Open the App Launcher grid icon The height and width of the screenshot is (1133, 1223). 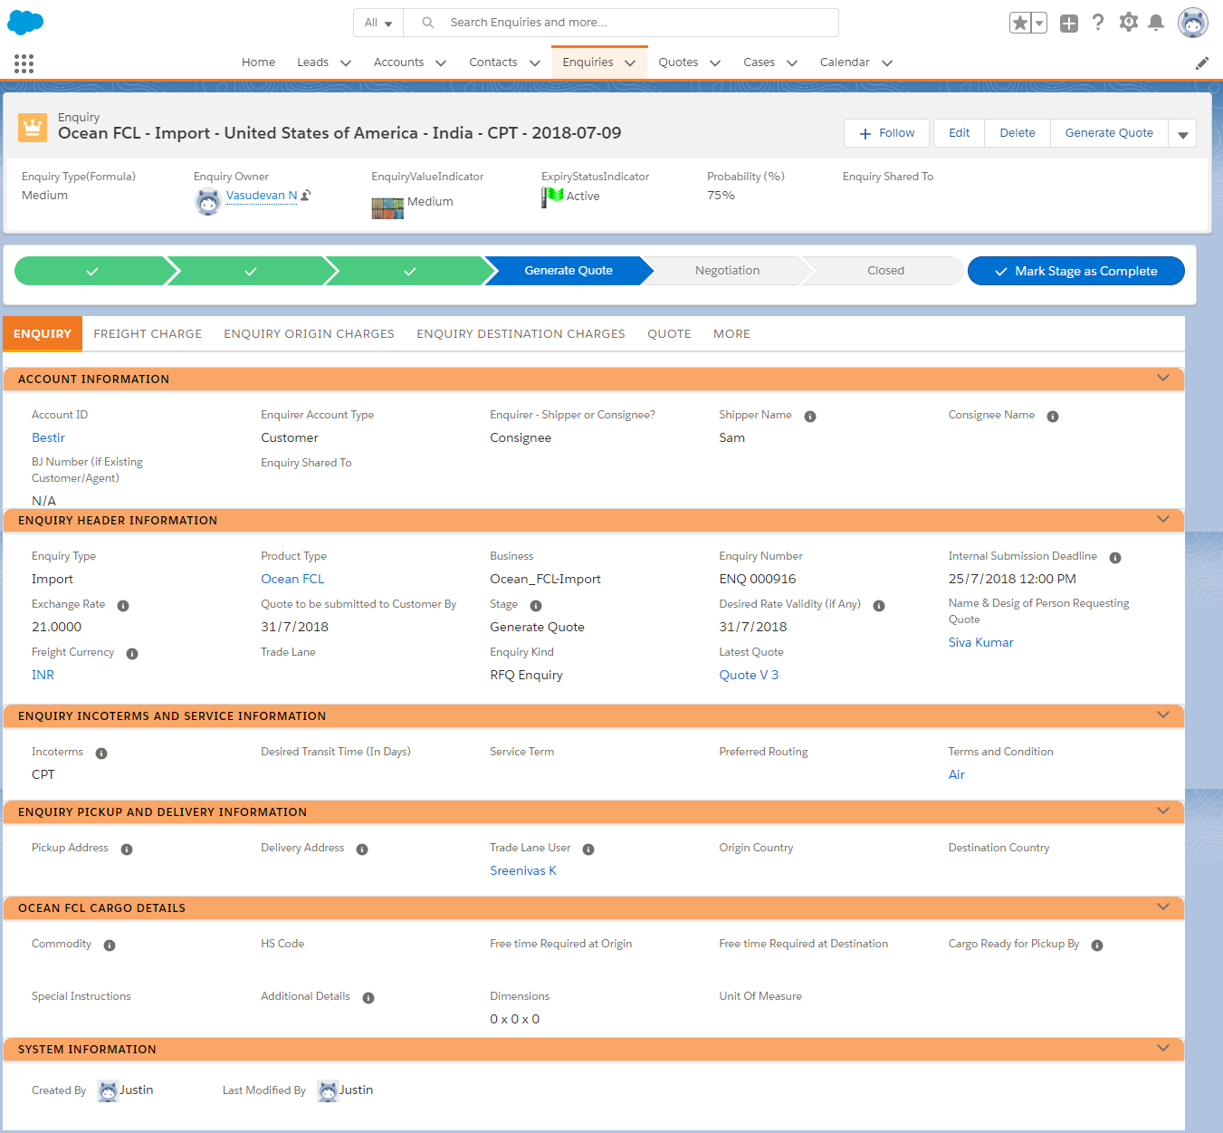tap(24, 62)
